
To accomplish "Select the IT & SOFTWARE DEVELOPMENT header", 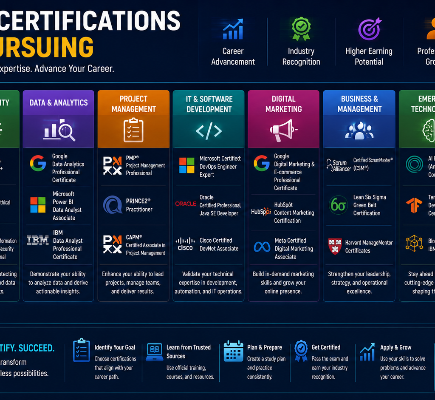I will pyautogui.click(x=209, y=104).
